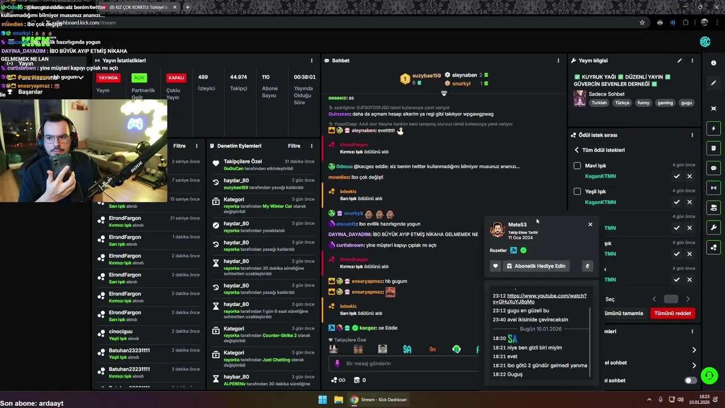725x408 pixels.
Task: Click My Winter Car category link
Action: point(277,206)
